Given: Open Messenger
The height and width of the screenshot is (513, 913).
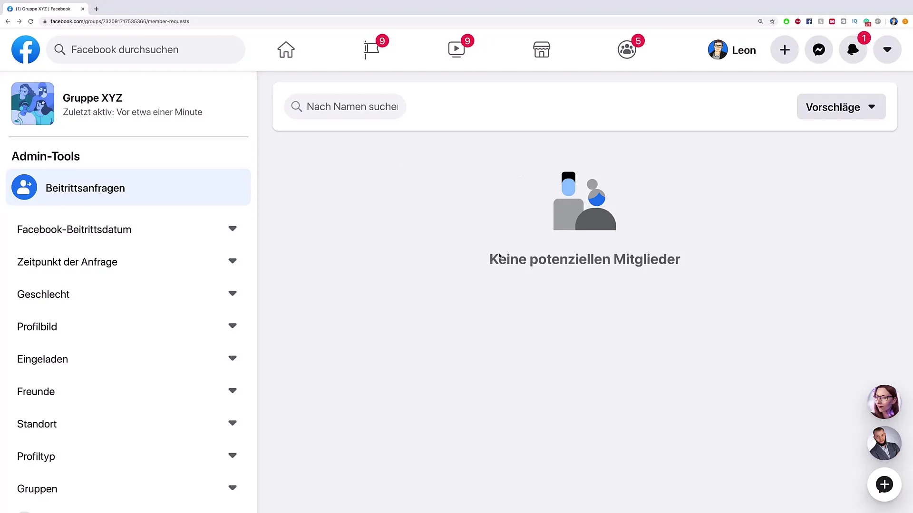Looking at the screenshot, I should point(819,49).
